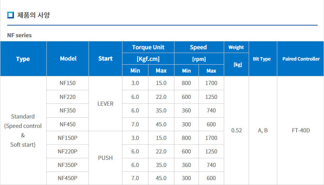This screenshot has width=324, height=185.
Task: Click the NF220P model cell
Action: point(68,152)
